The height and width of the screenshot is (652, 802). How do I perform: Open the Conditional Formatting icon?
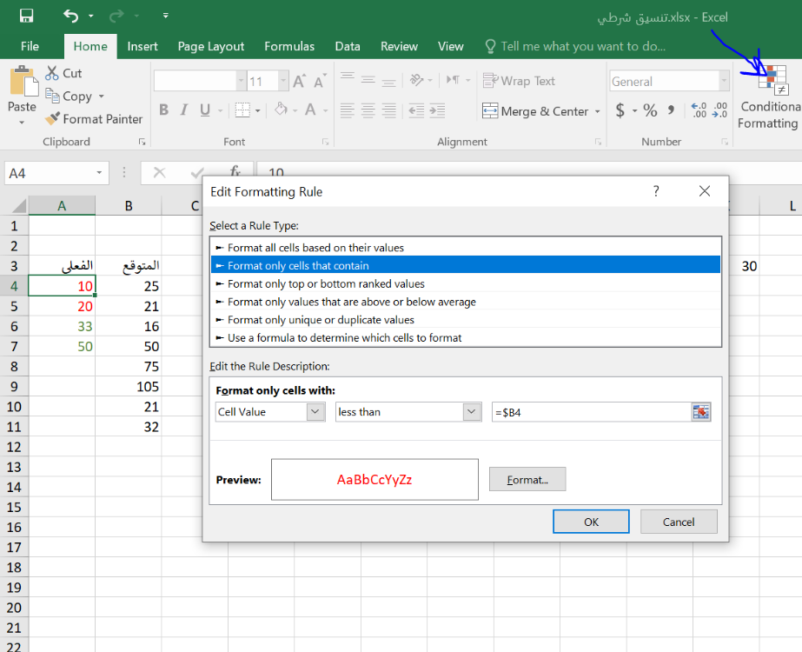tap(770, 80)
